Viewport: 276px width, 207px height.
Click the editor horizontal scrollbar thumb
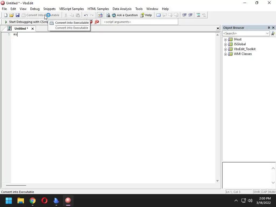point(16,185)
